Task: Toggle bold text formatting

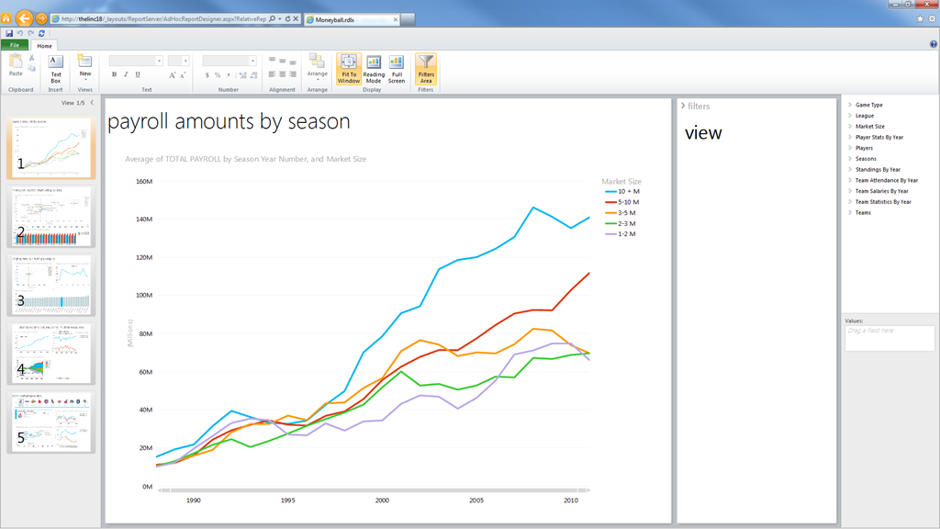Action: (114, 75)
